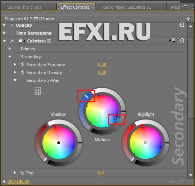Screen dimensions: 195x186
Task: Click the Secondary Density value 0,00
Action: click(x=102, y=73)
